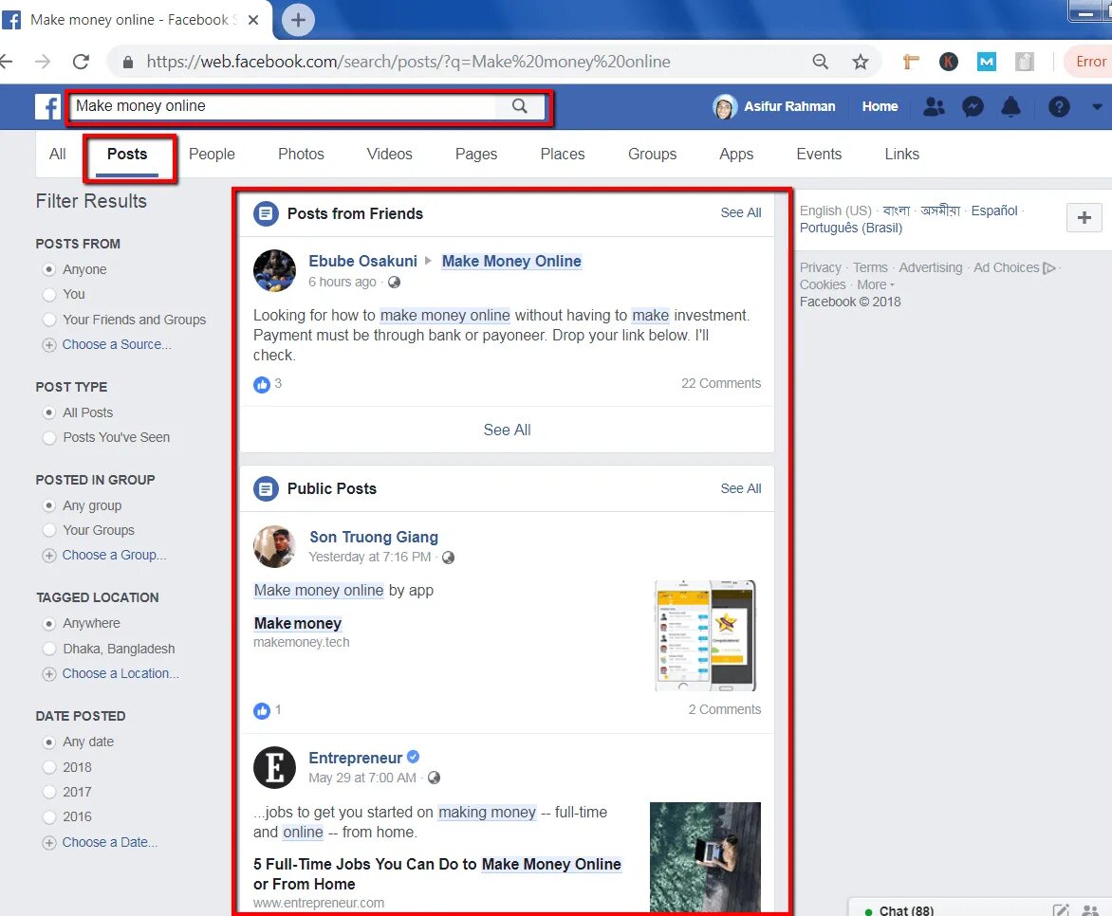Select Your Friends and Groups option
Viewport: 1112px width, 916px height.
point(49,320)
